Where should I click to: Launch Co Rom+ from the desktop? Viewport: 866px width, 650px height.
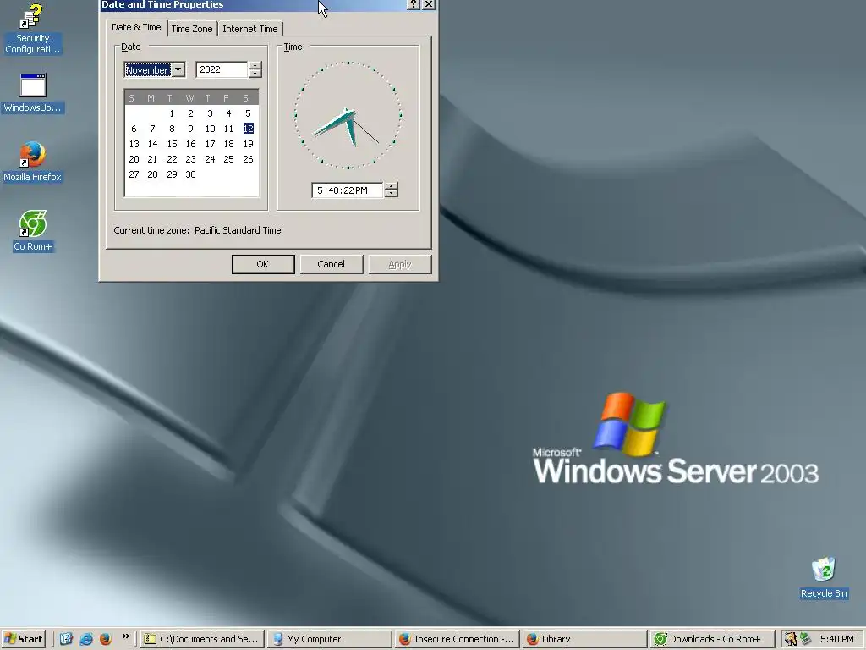(33, 231)
